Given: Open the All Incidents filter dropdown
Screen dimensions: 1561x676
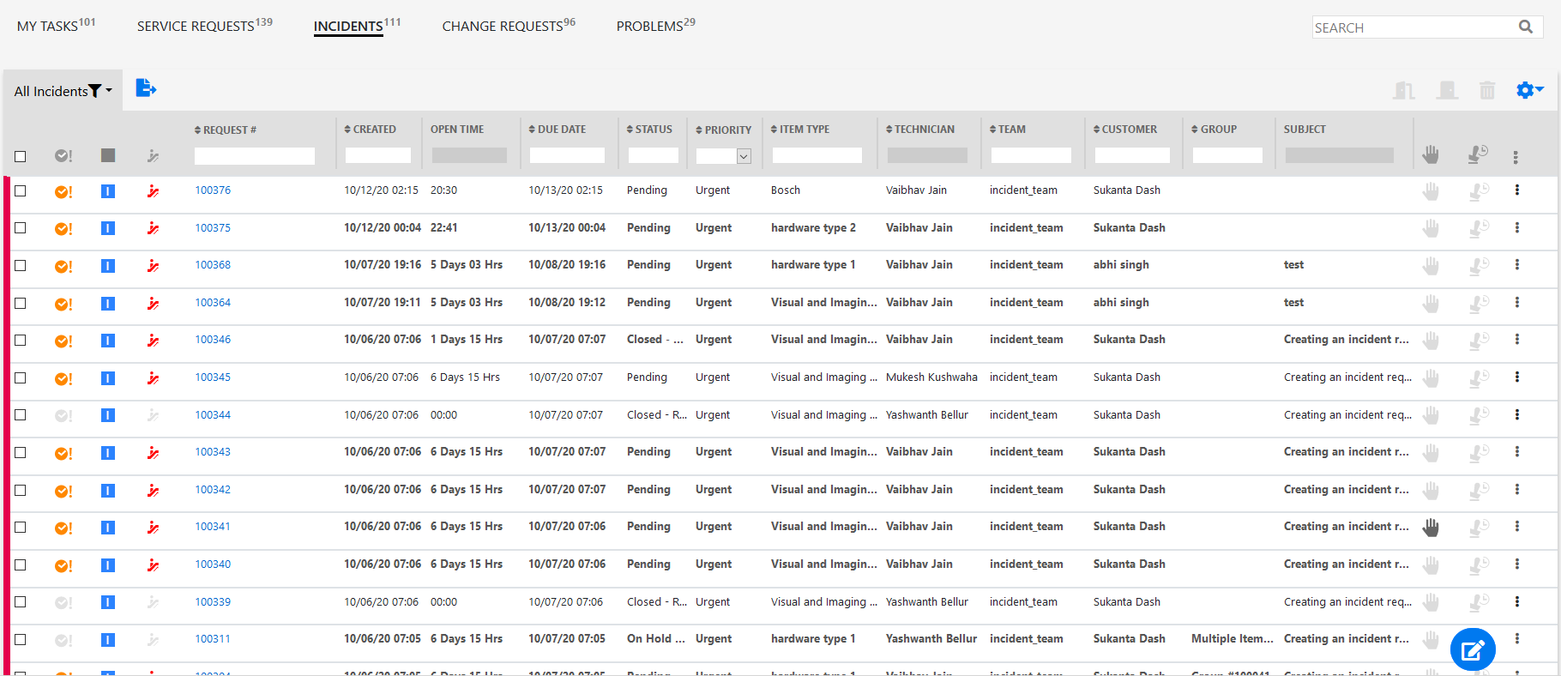Looking at the screenshot, I should pyautogui.click(x=63, y=91).
